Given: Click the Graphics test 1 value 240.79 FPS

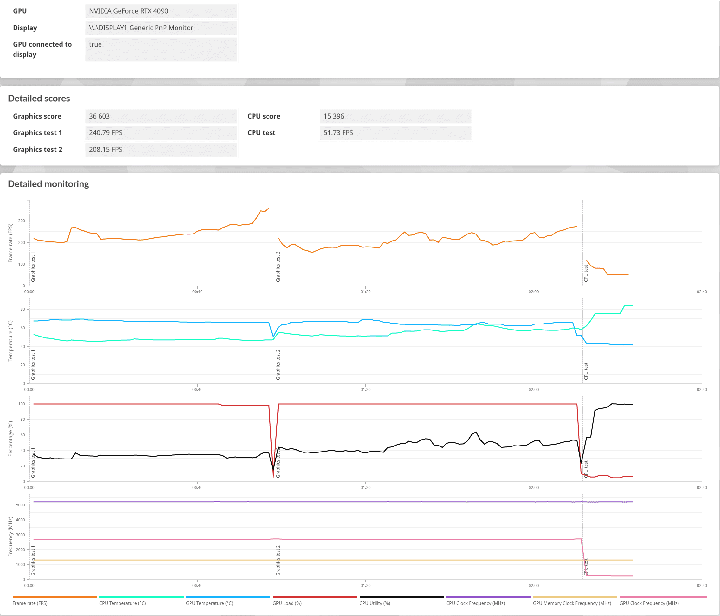Looking at the screenshot, I should pos(161,133).
